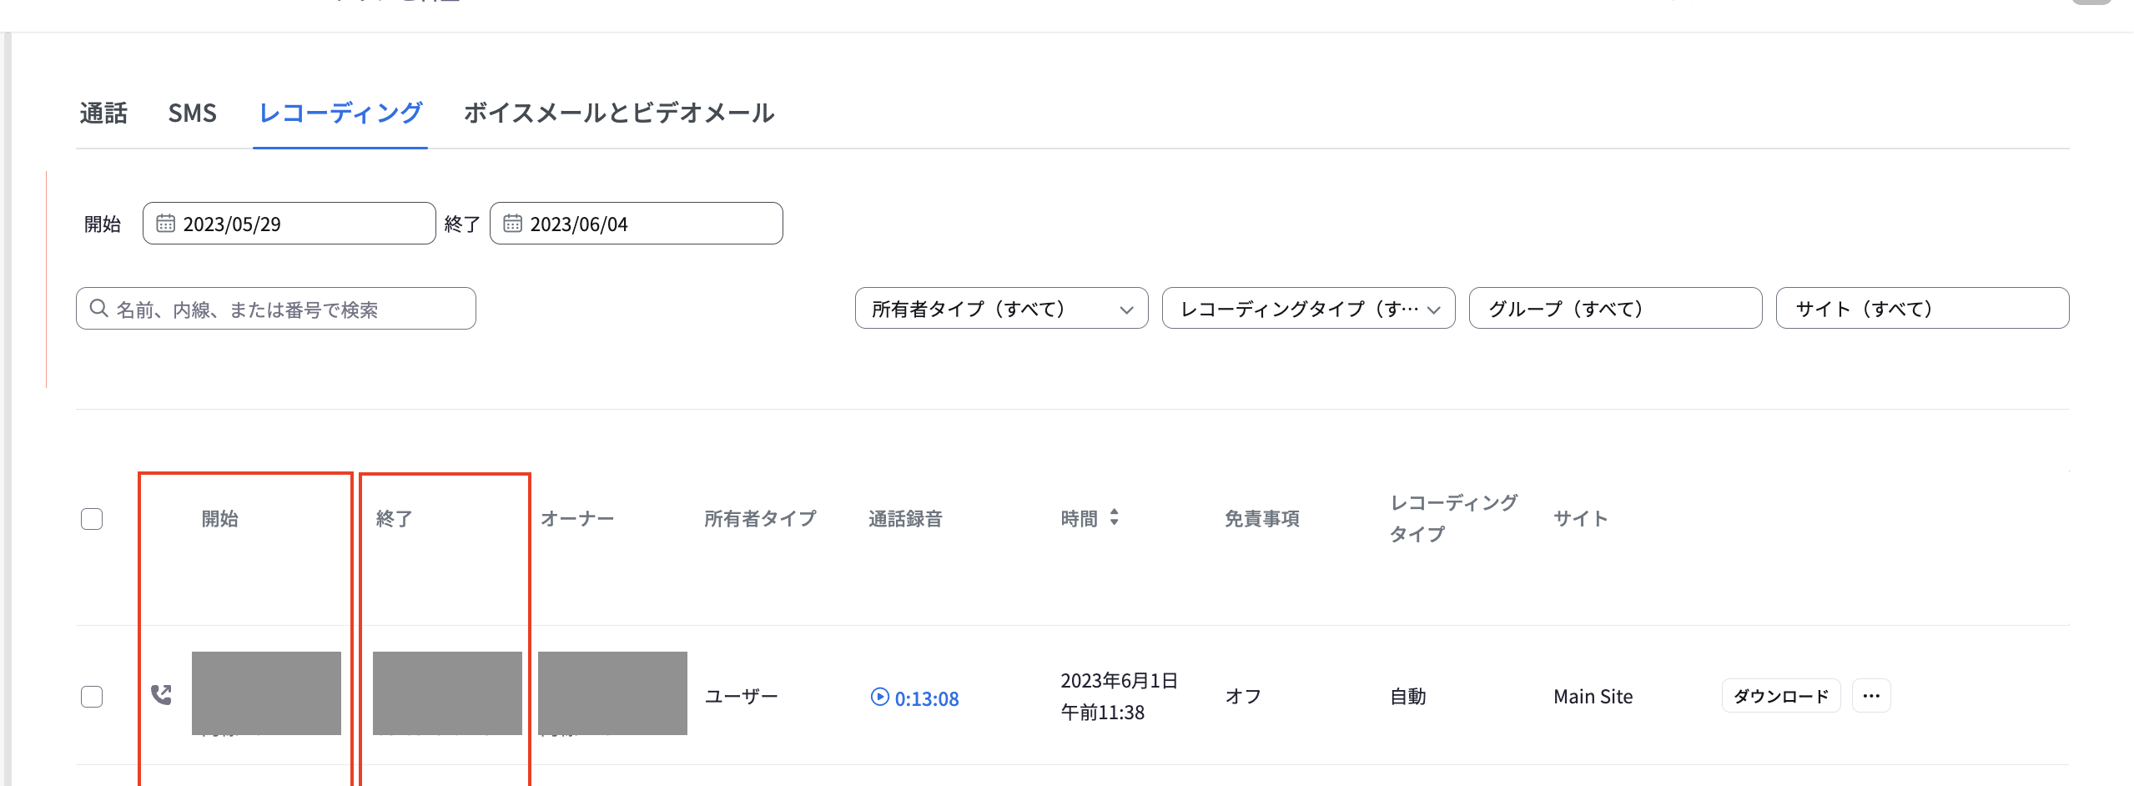
Task: Open the グループ（すべて）filter
Action: [x=1615, y=309]
